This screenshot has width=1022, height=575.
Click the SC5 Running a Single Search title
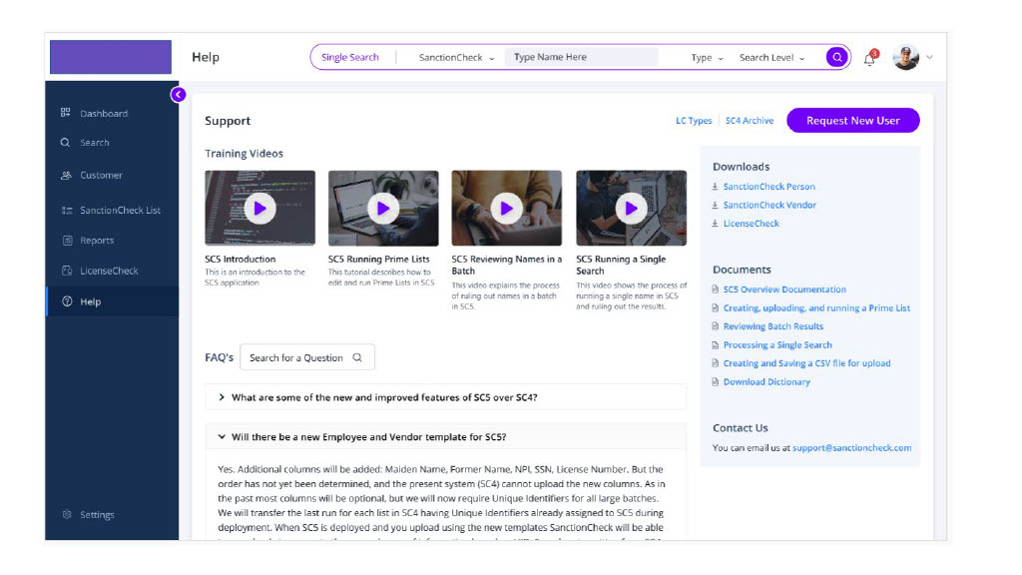621,265
